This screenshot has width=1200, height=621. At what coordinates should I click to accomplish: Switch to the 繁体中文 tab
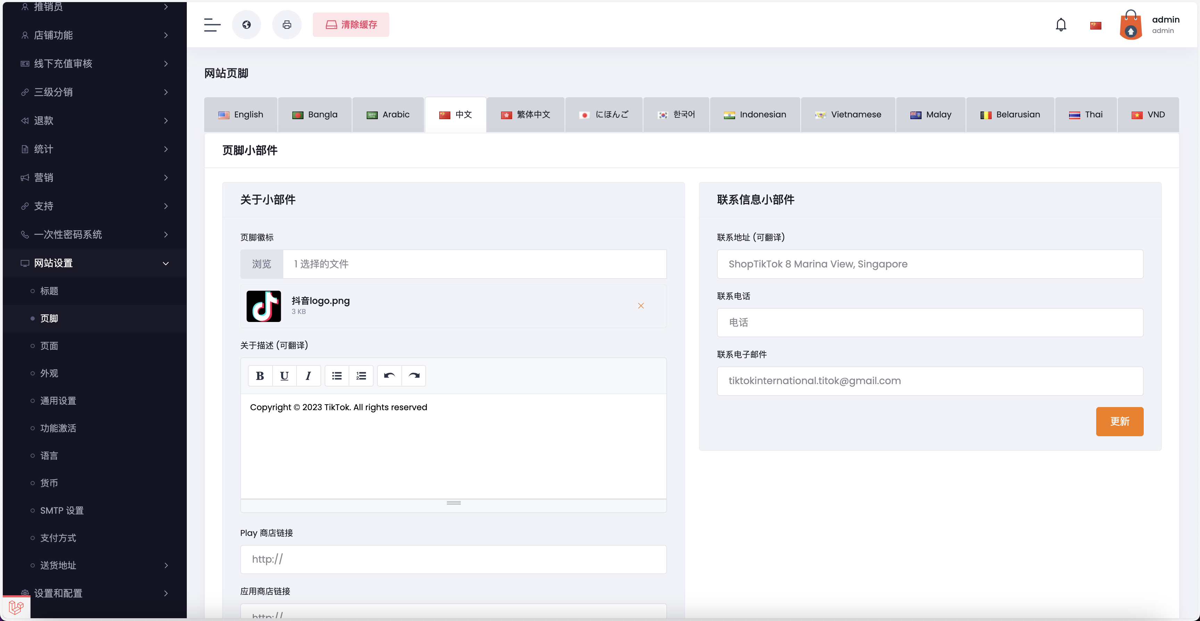tap(525, 114)
